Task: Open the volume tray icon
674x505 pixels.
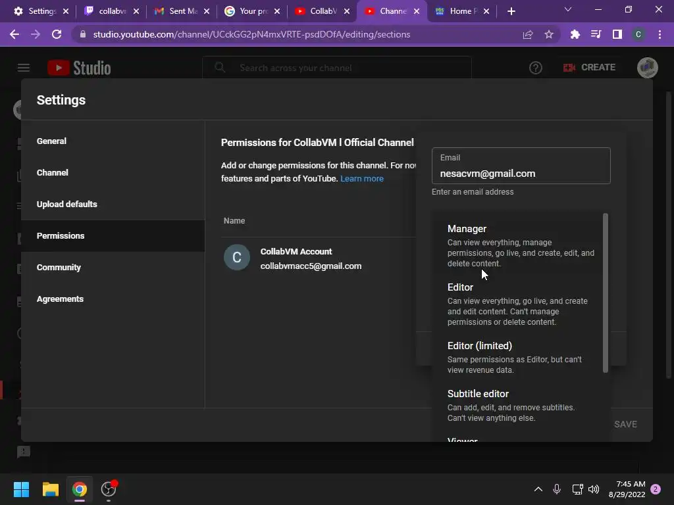Action: click(594, 489)
